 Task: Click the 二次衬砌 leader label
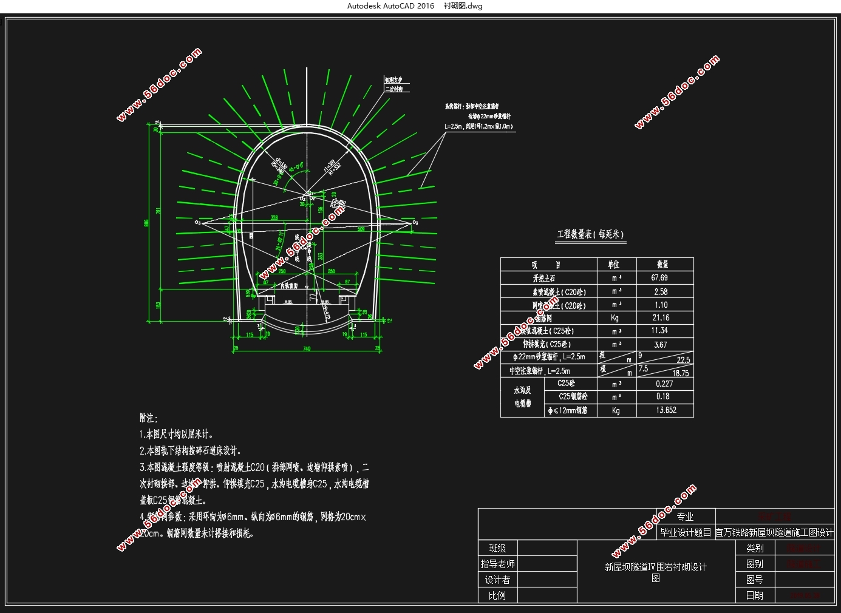point(393,89)
